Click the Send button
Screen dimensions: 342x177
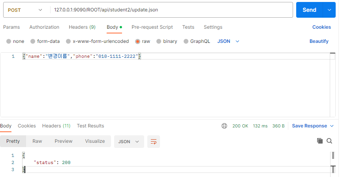(x=310, y=10)
